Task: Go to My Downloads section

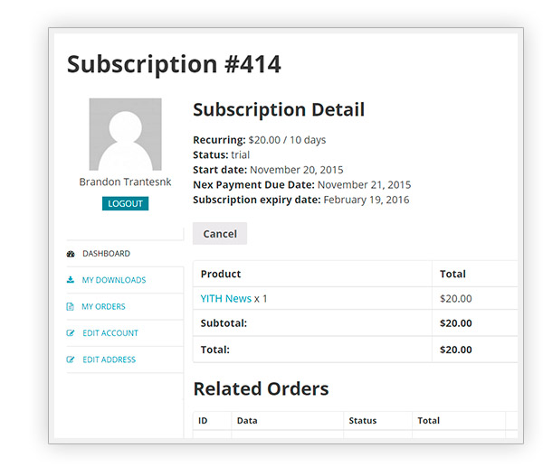Action: (114, 280)
